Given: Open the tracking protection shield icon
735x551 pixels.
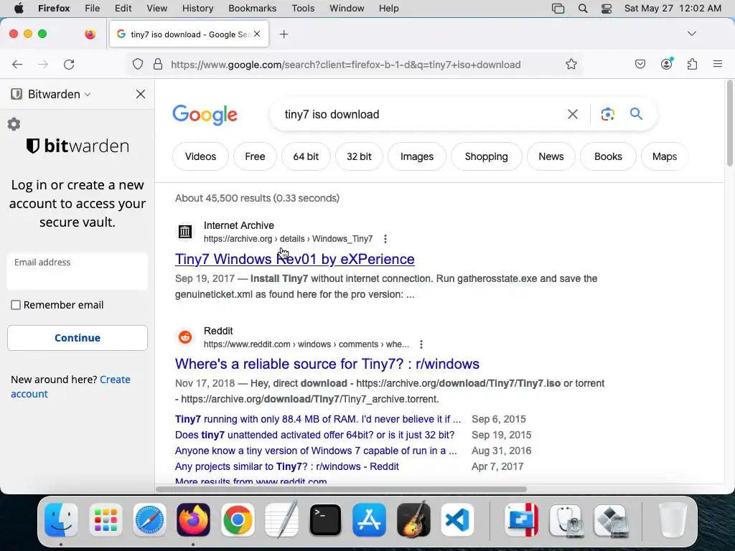Looking at the screenshot, I should pos(137,64).
